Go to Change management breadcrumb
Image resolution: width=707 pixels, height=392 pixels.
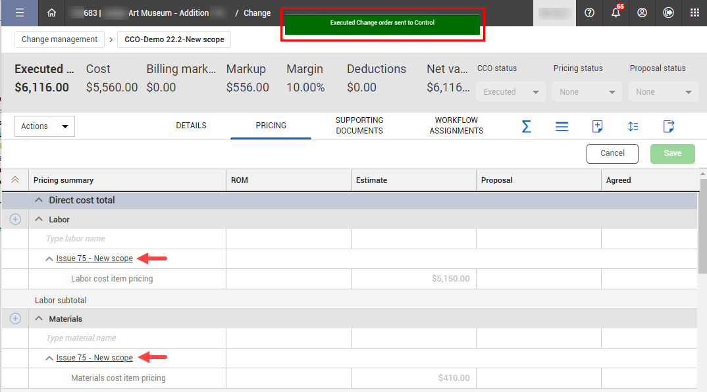(x=59, y=39)
